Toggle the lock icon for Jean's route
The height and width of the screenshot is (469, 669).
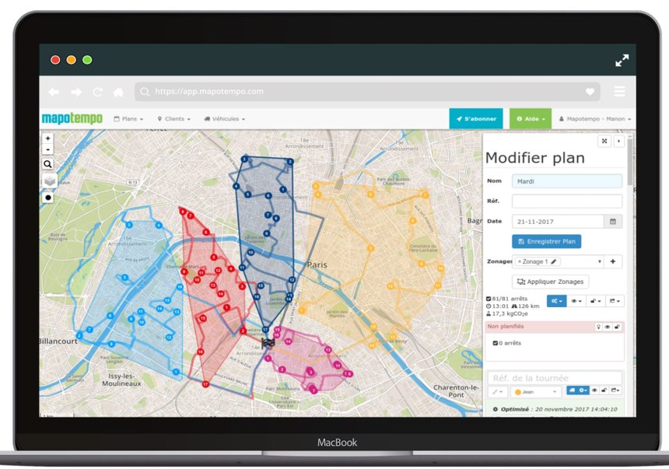tap(604, 390)
